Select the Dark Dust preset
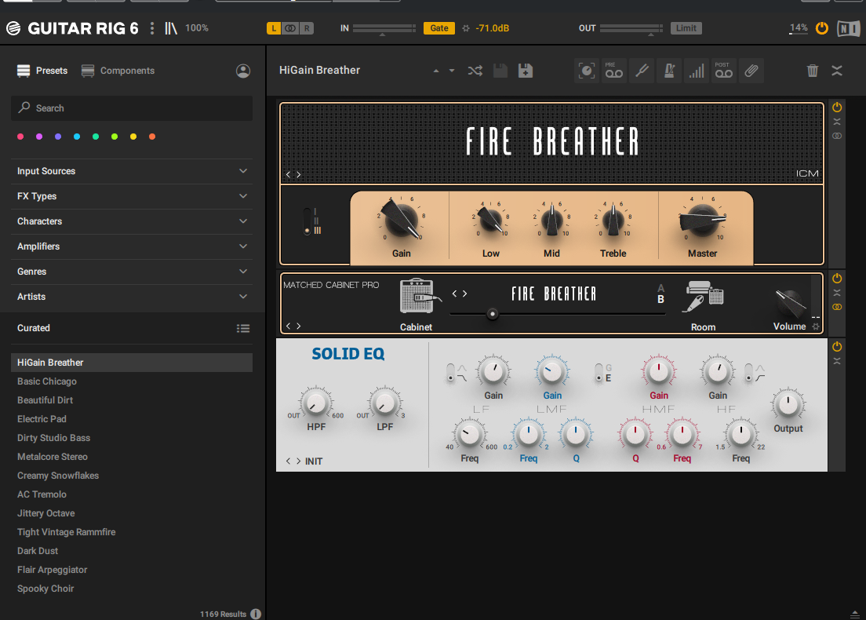Viewport: 866px width, 620px height. tap(132, 551)
